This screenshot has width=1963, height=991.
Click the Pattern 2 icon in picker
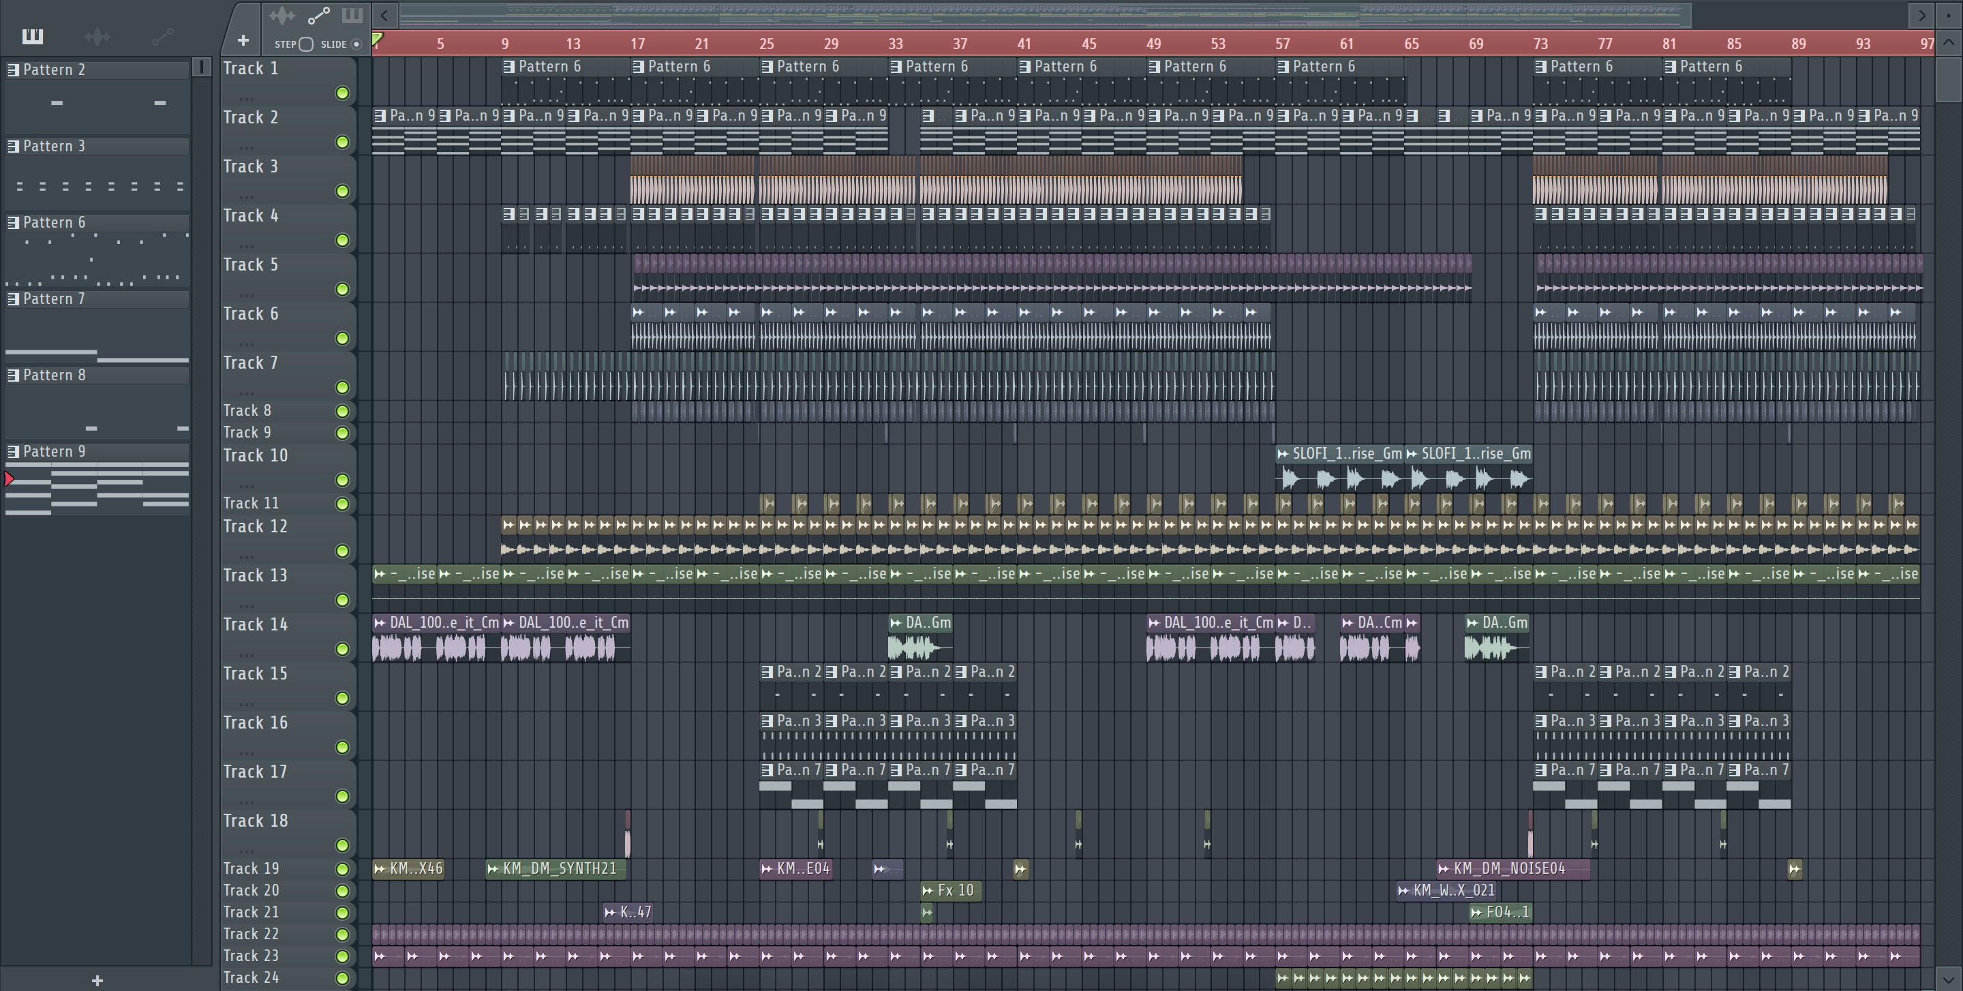(13, 70)
